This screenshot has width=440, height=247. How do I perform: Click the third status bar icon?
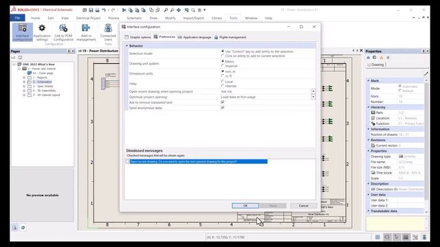point(396,237)
